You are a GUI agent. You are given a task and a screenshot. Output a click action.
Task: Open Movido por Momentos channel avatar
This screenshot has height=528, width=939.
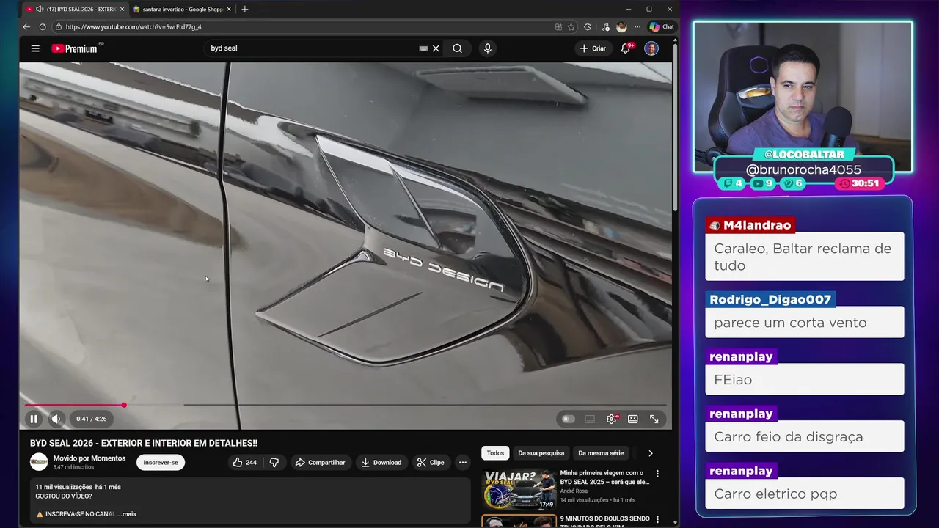coord(39,462)
